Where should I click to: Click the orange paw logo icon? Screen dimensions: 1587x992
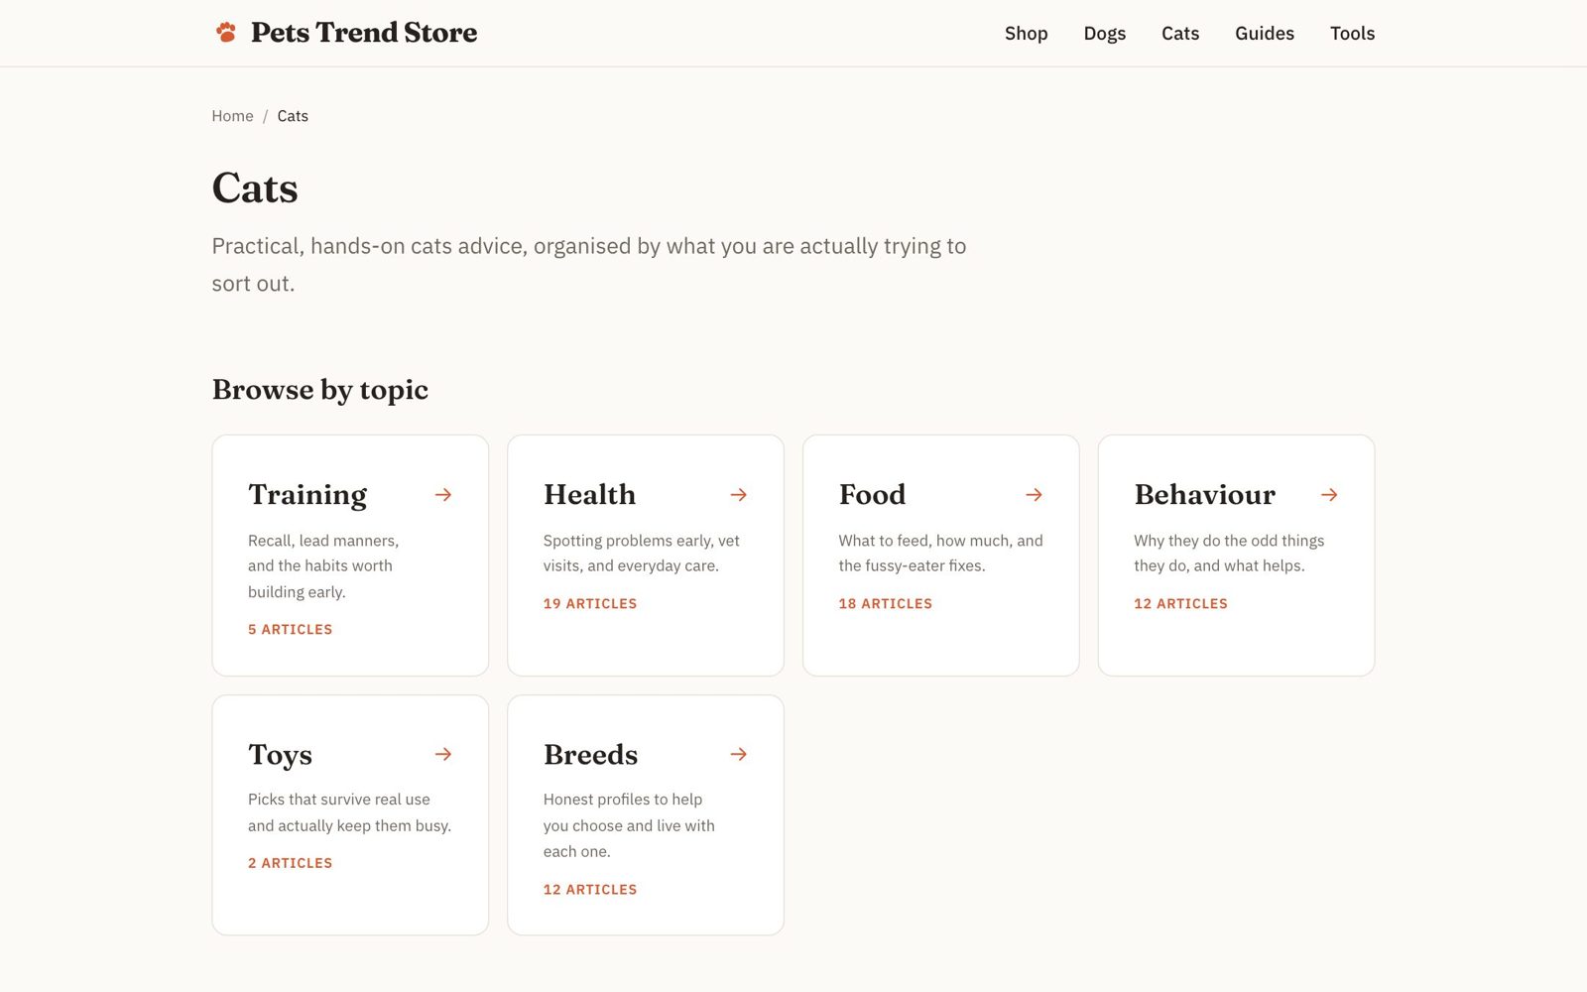[226, 33]
